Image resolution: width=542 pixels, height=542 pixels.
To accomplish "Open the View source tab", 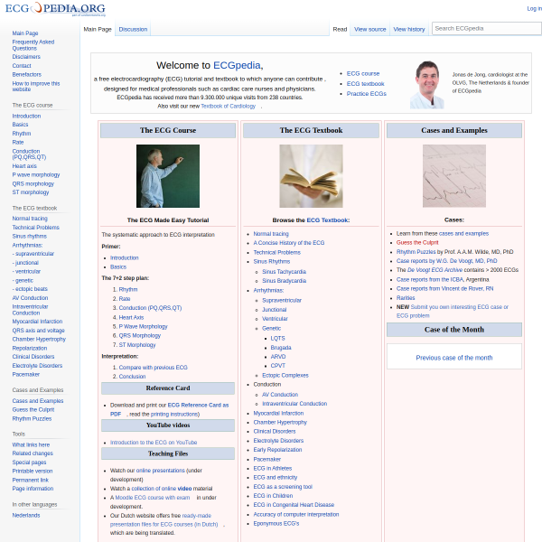I will click(369, 30).
